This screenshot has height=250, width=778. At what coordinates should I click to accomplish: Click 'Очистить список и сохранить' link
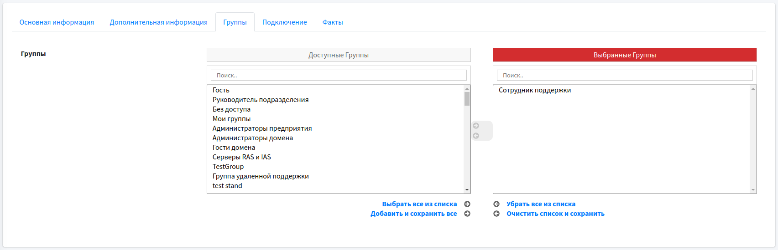[x=555, y=214]
